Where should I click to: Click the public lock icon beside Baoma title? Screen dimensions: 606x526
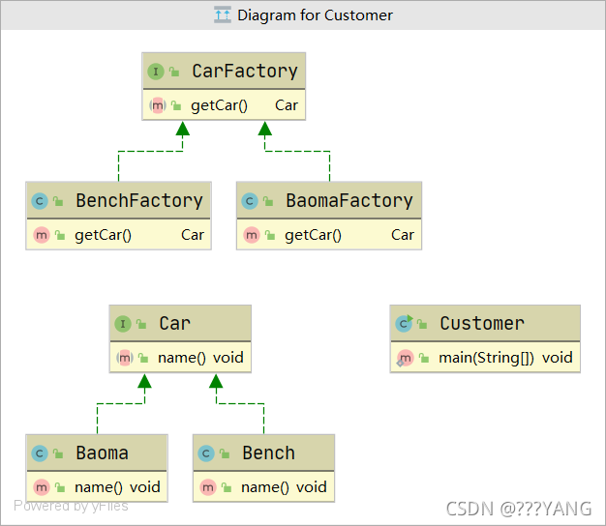[x=58, y=453]
